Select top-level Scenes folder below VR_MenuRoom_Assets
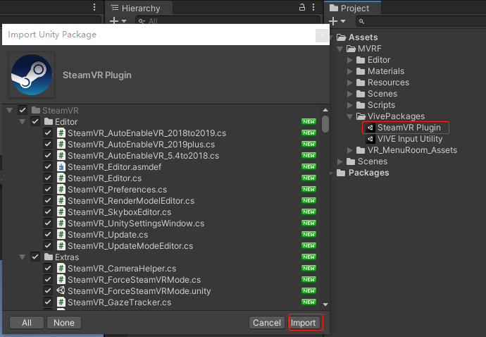This screenshot has width=486, height=337. pyautogui.click(x=373, y=161)
